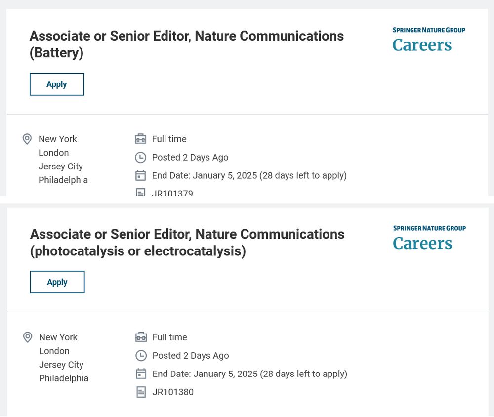Click Springer Nature Group Careers logo in second card

(x=429, y=238)
